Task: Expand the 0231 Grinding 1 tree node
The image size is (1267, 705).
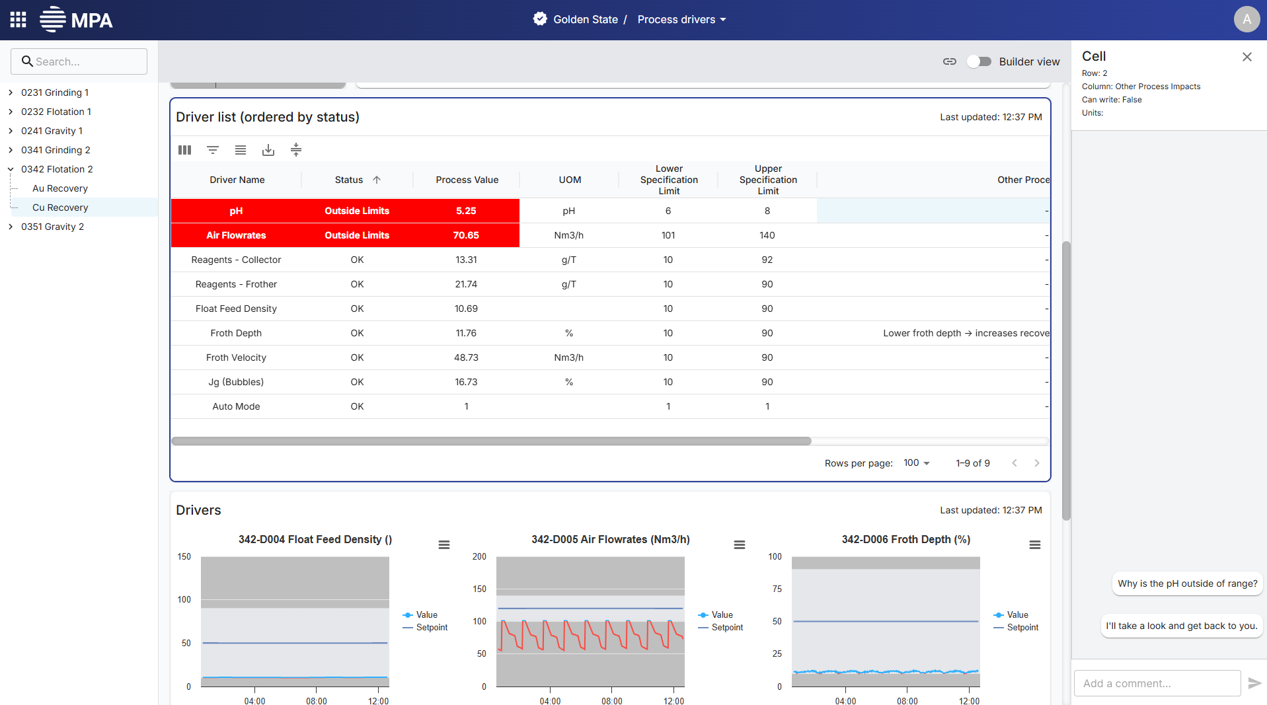Action: [x=11, y=93]
